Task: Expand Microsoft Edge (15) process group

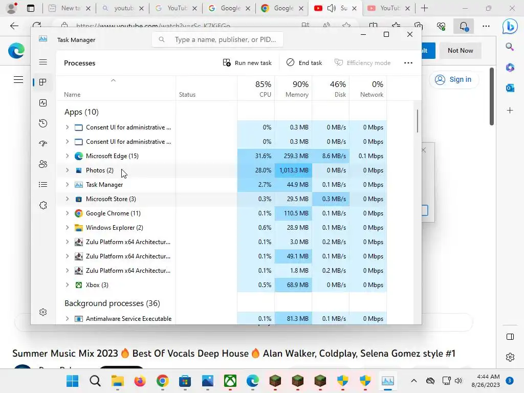Action: click(x=67, y=156)
